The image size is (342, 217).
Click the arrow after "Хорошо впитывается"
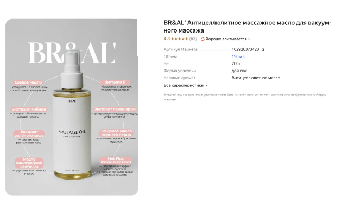tap(249, 39)
